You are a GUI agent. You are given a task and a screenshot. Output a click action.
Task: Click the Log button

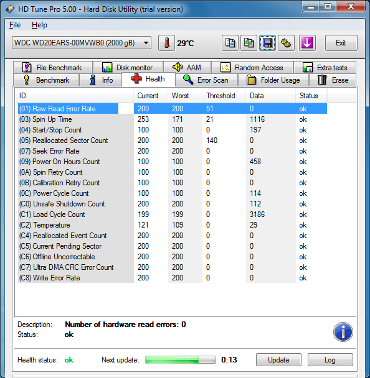coord(330,360)
